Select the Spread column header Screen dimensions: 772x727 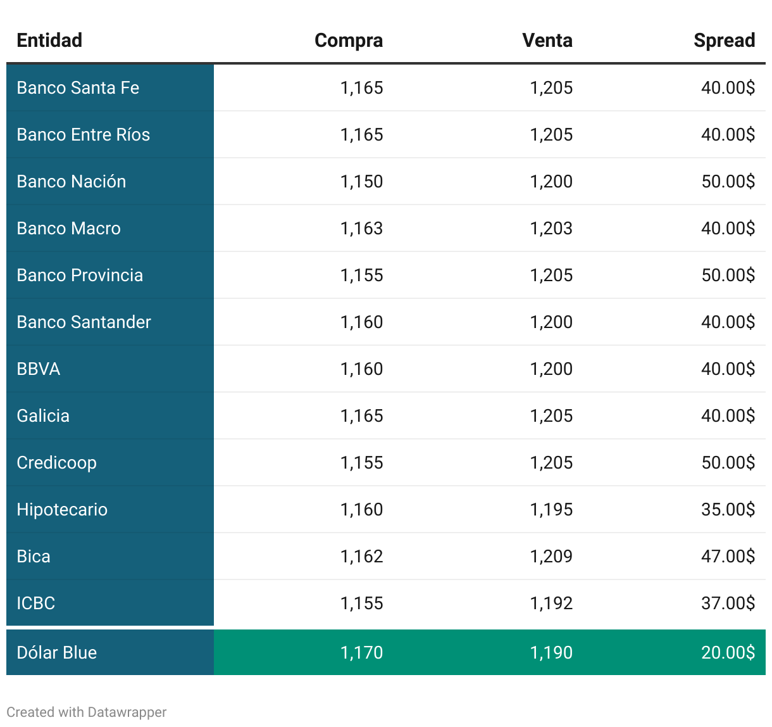point(724,41)
